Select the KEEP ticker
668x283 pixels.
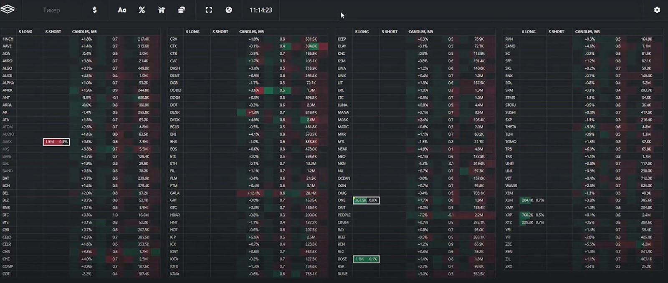coord(342,39)
